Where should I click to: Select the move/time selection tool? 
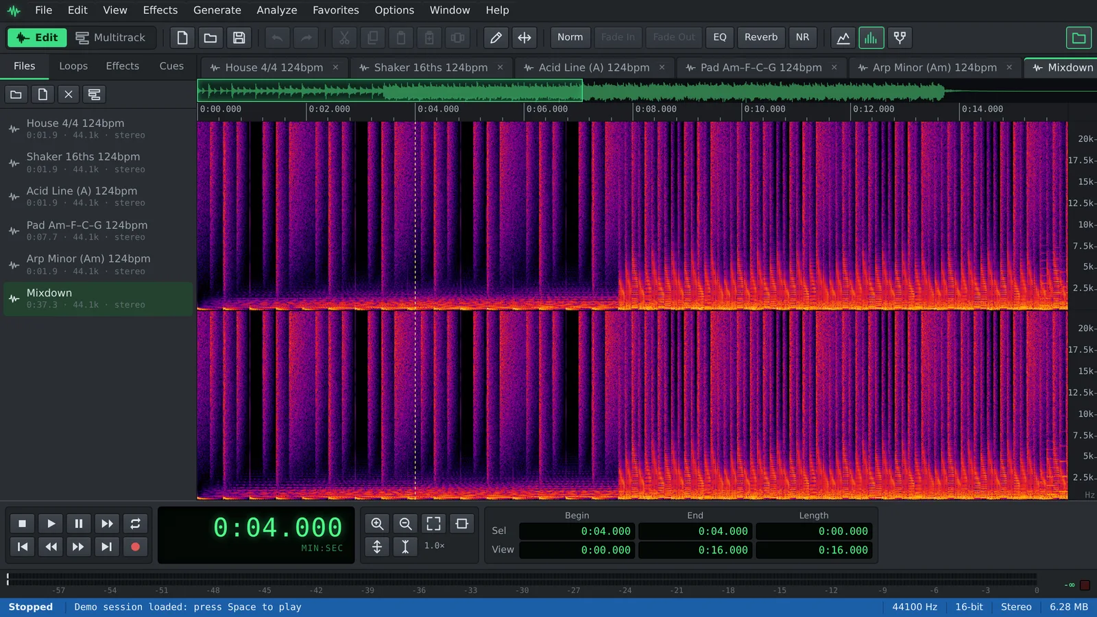pos(525,38)
